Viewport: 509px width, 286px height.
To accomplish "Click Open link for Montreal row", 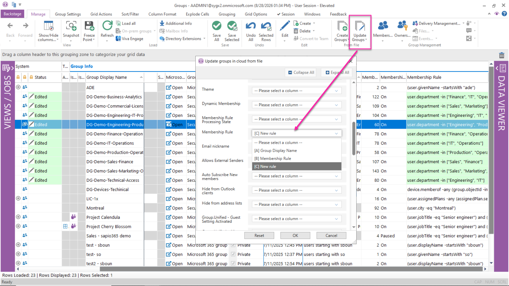I will (174, 208).
